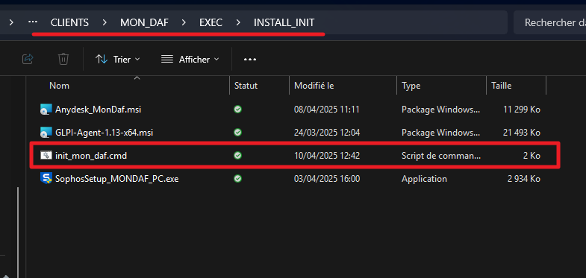Viewport: 586px width, 278px height.
Task: Click the Share icon in toolbar
Action: click(28, 59)
